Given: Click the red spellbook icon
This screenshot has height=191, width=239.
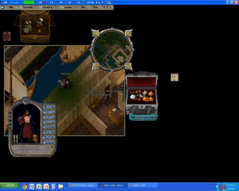Looking at the screenshot, I should click(x=7, y=36).
